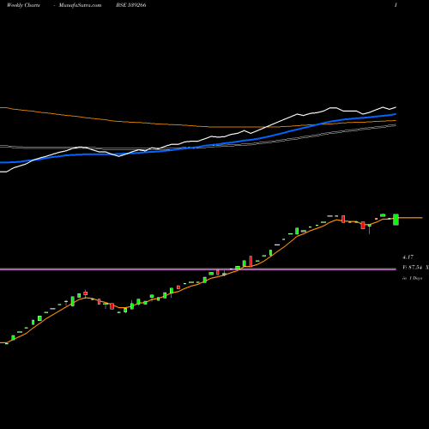
Task: Click the 'MunafaSutra.com' text
Action: (80, 5)
